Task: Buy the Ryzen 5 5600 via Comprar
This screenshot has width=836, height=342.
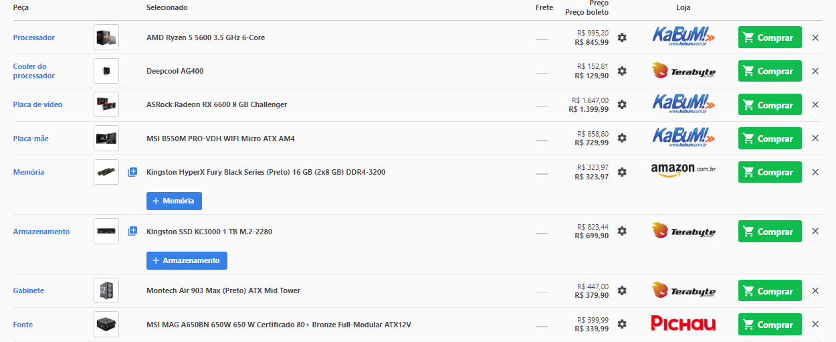Action: pos(770,37)
